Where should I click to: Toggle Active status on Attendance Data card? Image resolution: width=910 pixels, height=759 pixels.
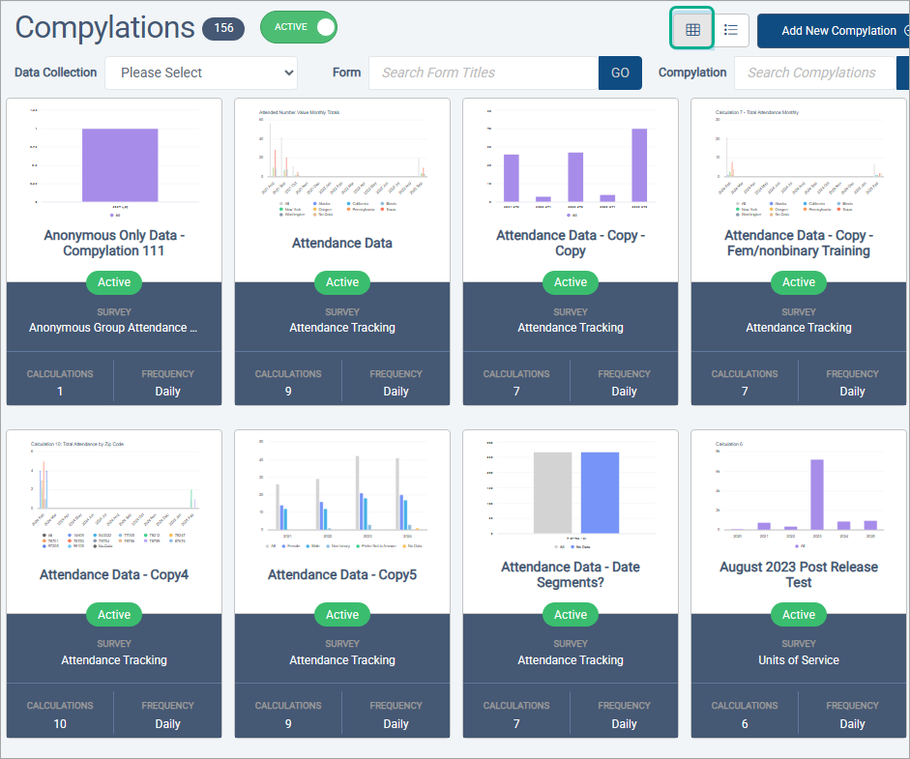341,282
